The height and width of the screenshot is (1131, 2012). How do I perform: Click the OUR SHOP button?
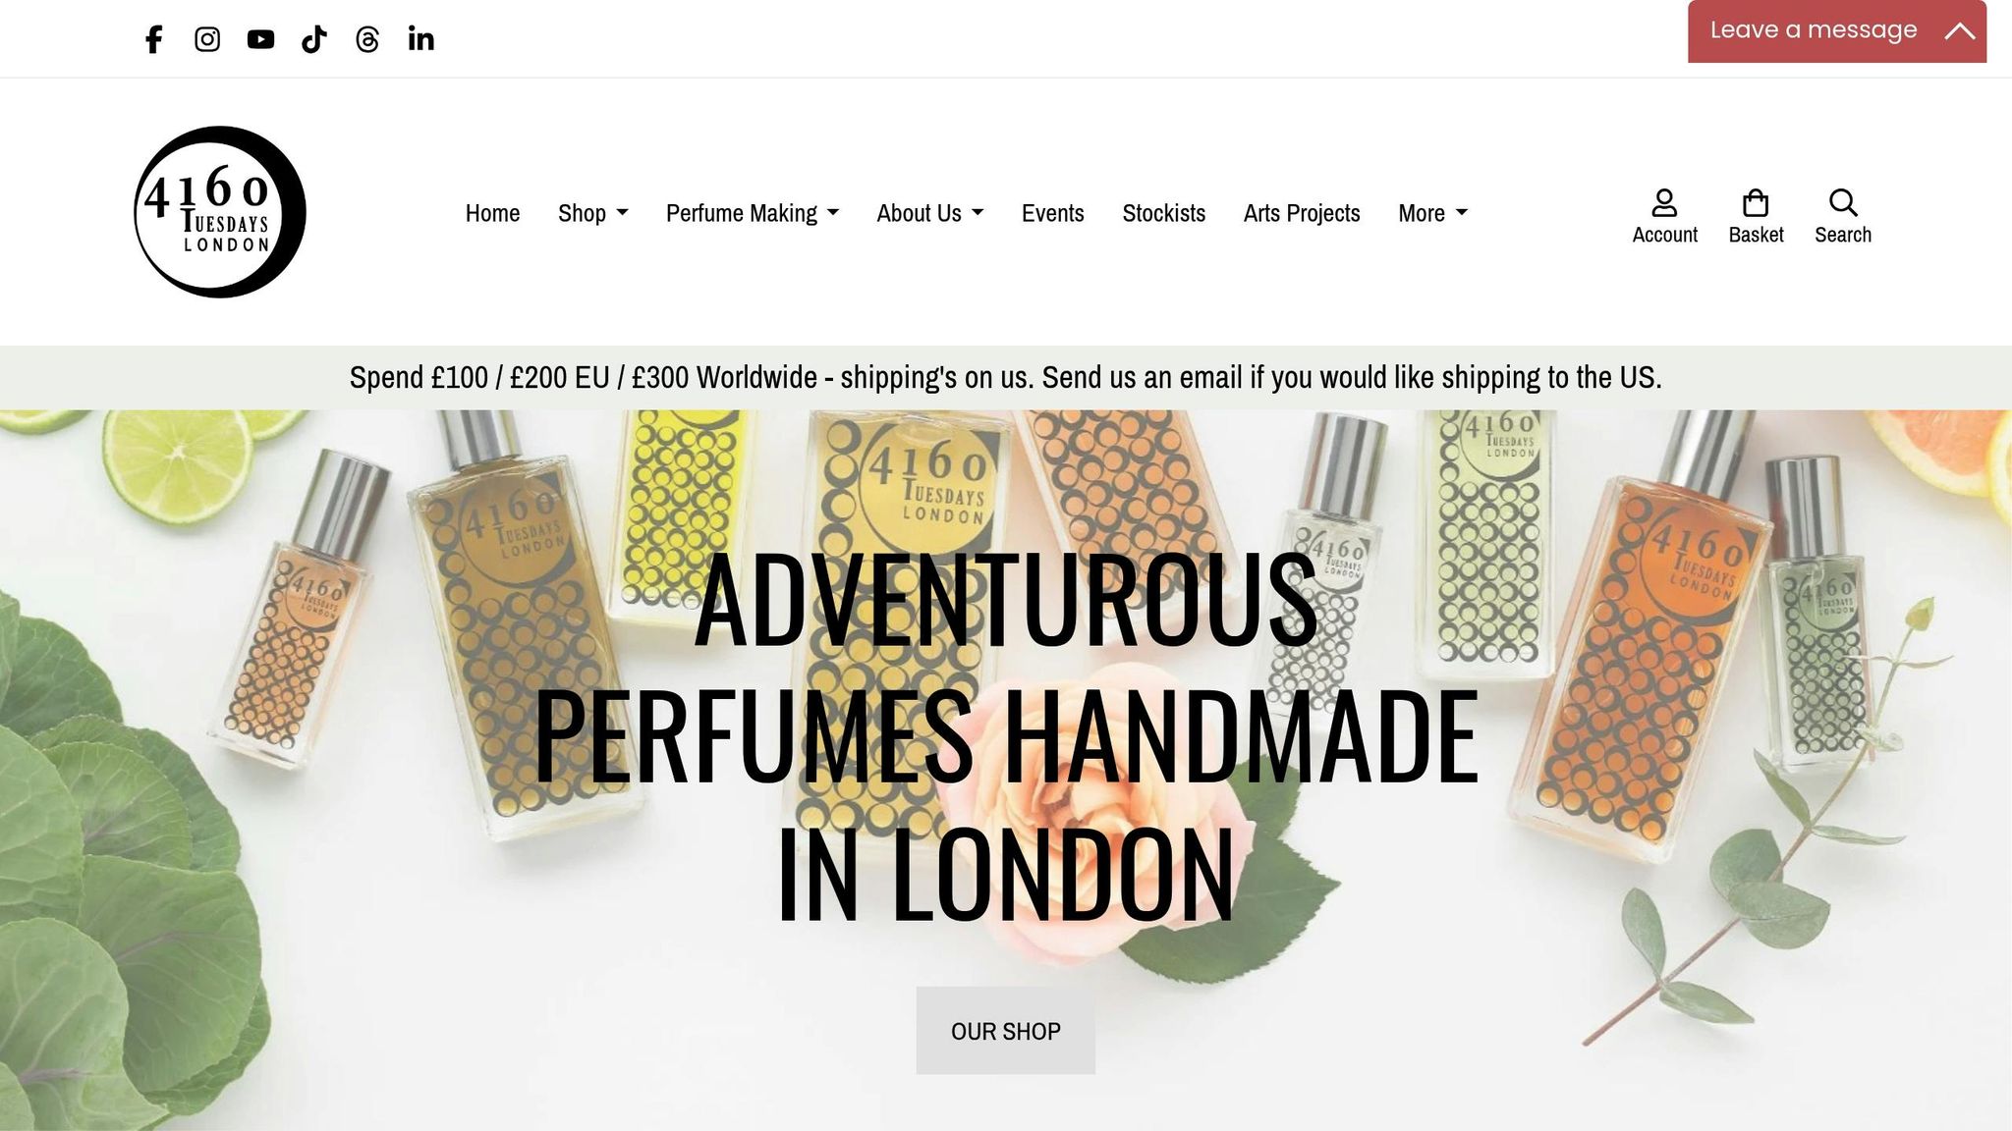tap(1005, 1031)
